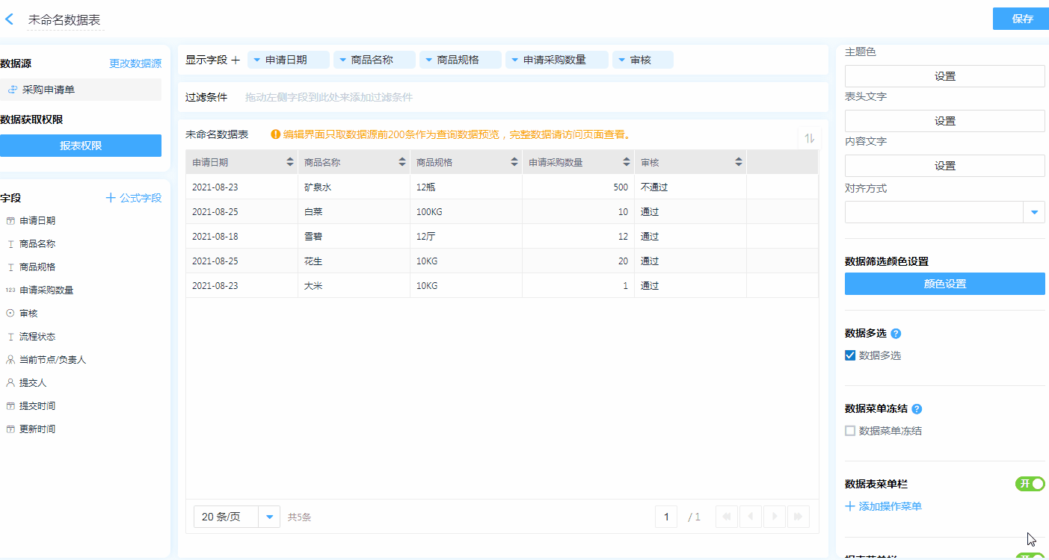
Task: Click the 数据多选 help question icon
Action: 896,334
